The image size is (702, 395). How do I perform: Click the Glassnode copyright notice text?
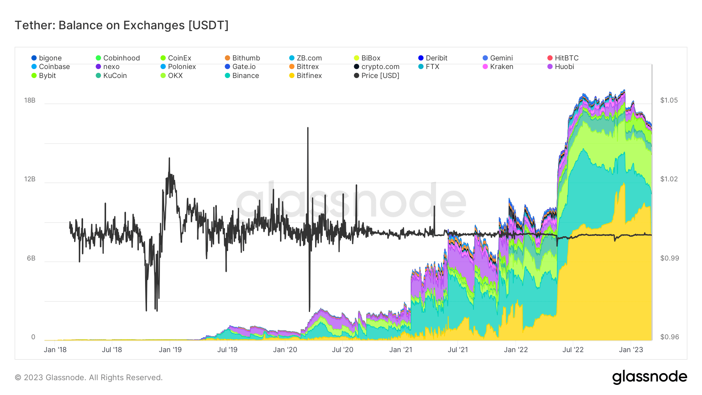[89, 377]
